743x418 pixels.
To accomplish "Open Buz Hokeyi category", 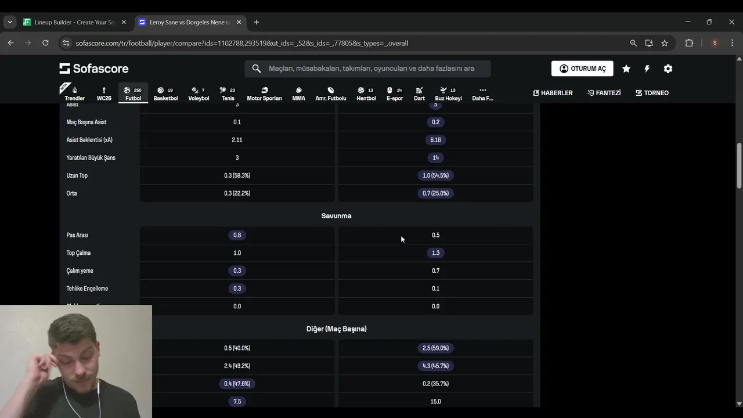I will [x=448, y=93].
